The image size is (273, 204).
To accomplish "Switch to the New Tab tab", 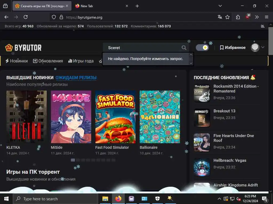I will [x=102, y=6].
